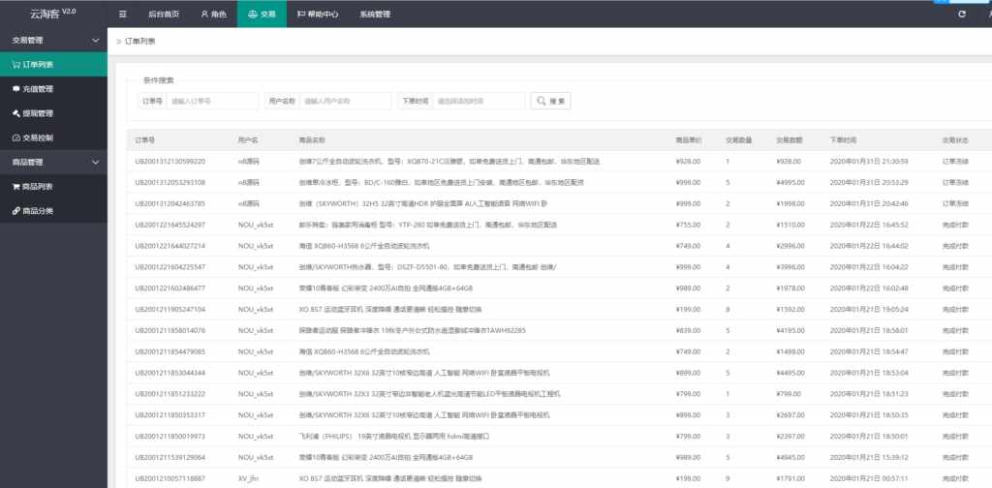Select order number UB2001221604225547
The image size is (992, 488).
point(170,267)
